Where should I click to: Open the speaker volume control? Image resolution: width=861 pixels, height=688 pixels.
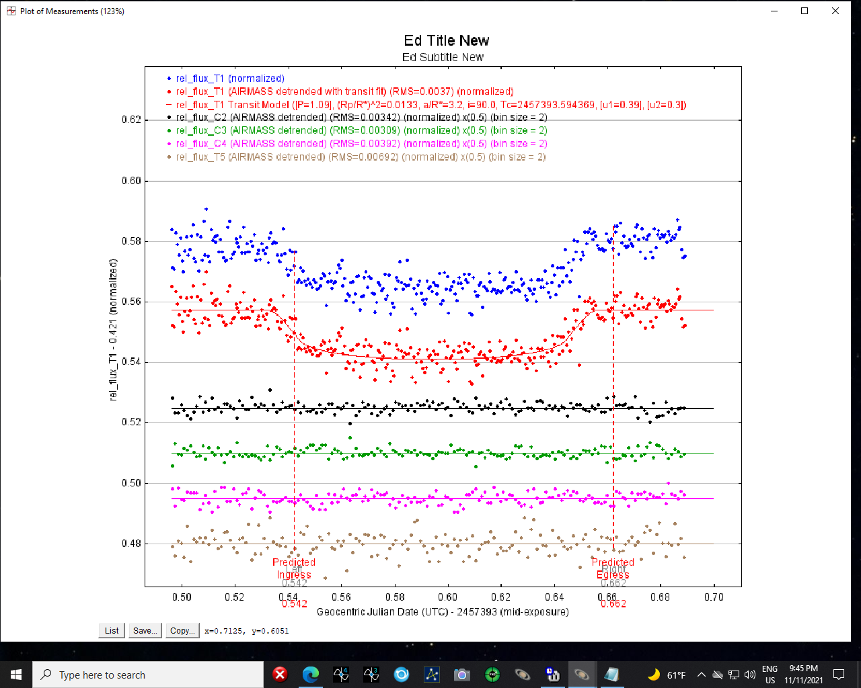pyautogui.click(x=750, y=675)
